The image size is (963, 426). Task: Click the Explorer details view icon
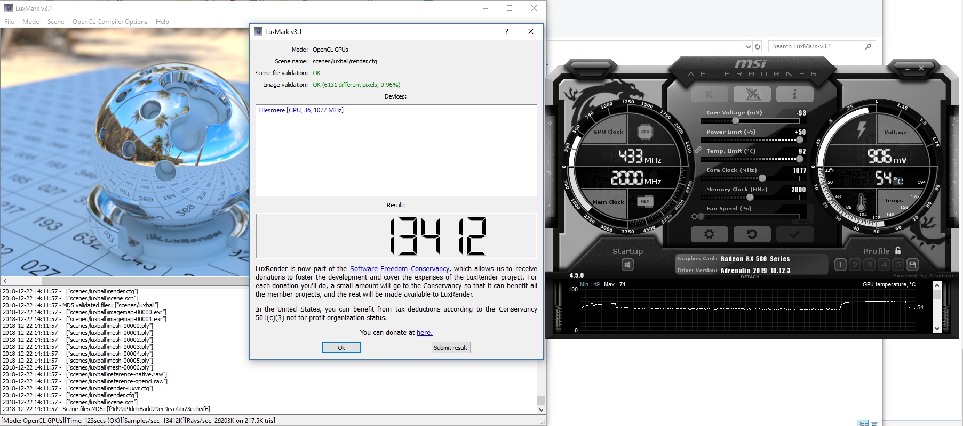click(863, 423)
